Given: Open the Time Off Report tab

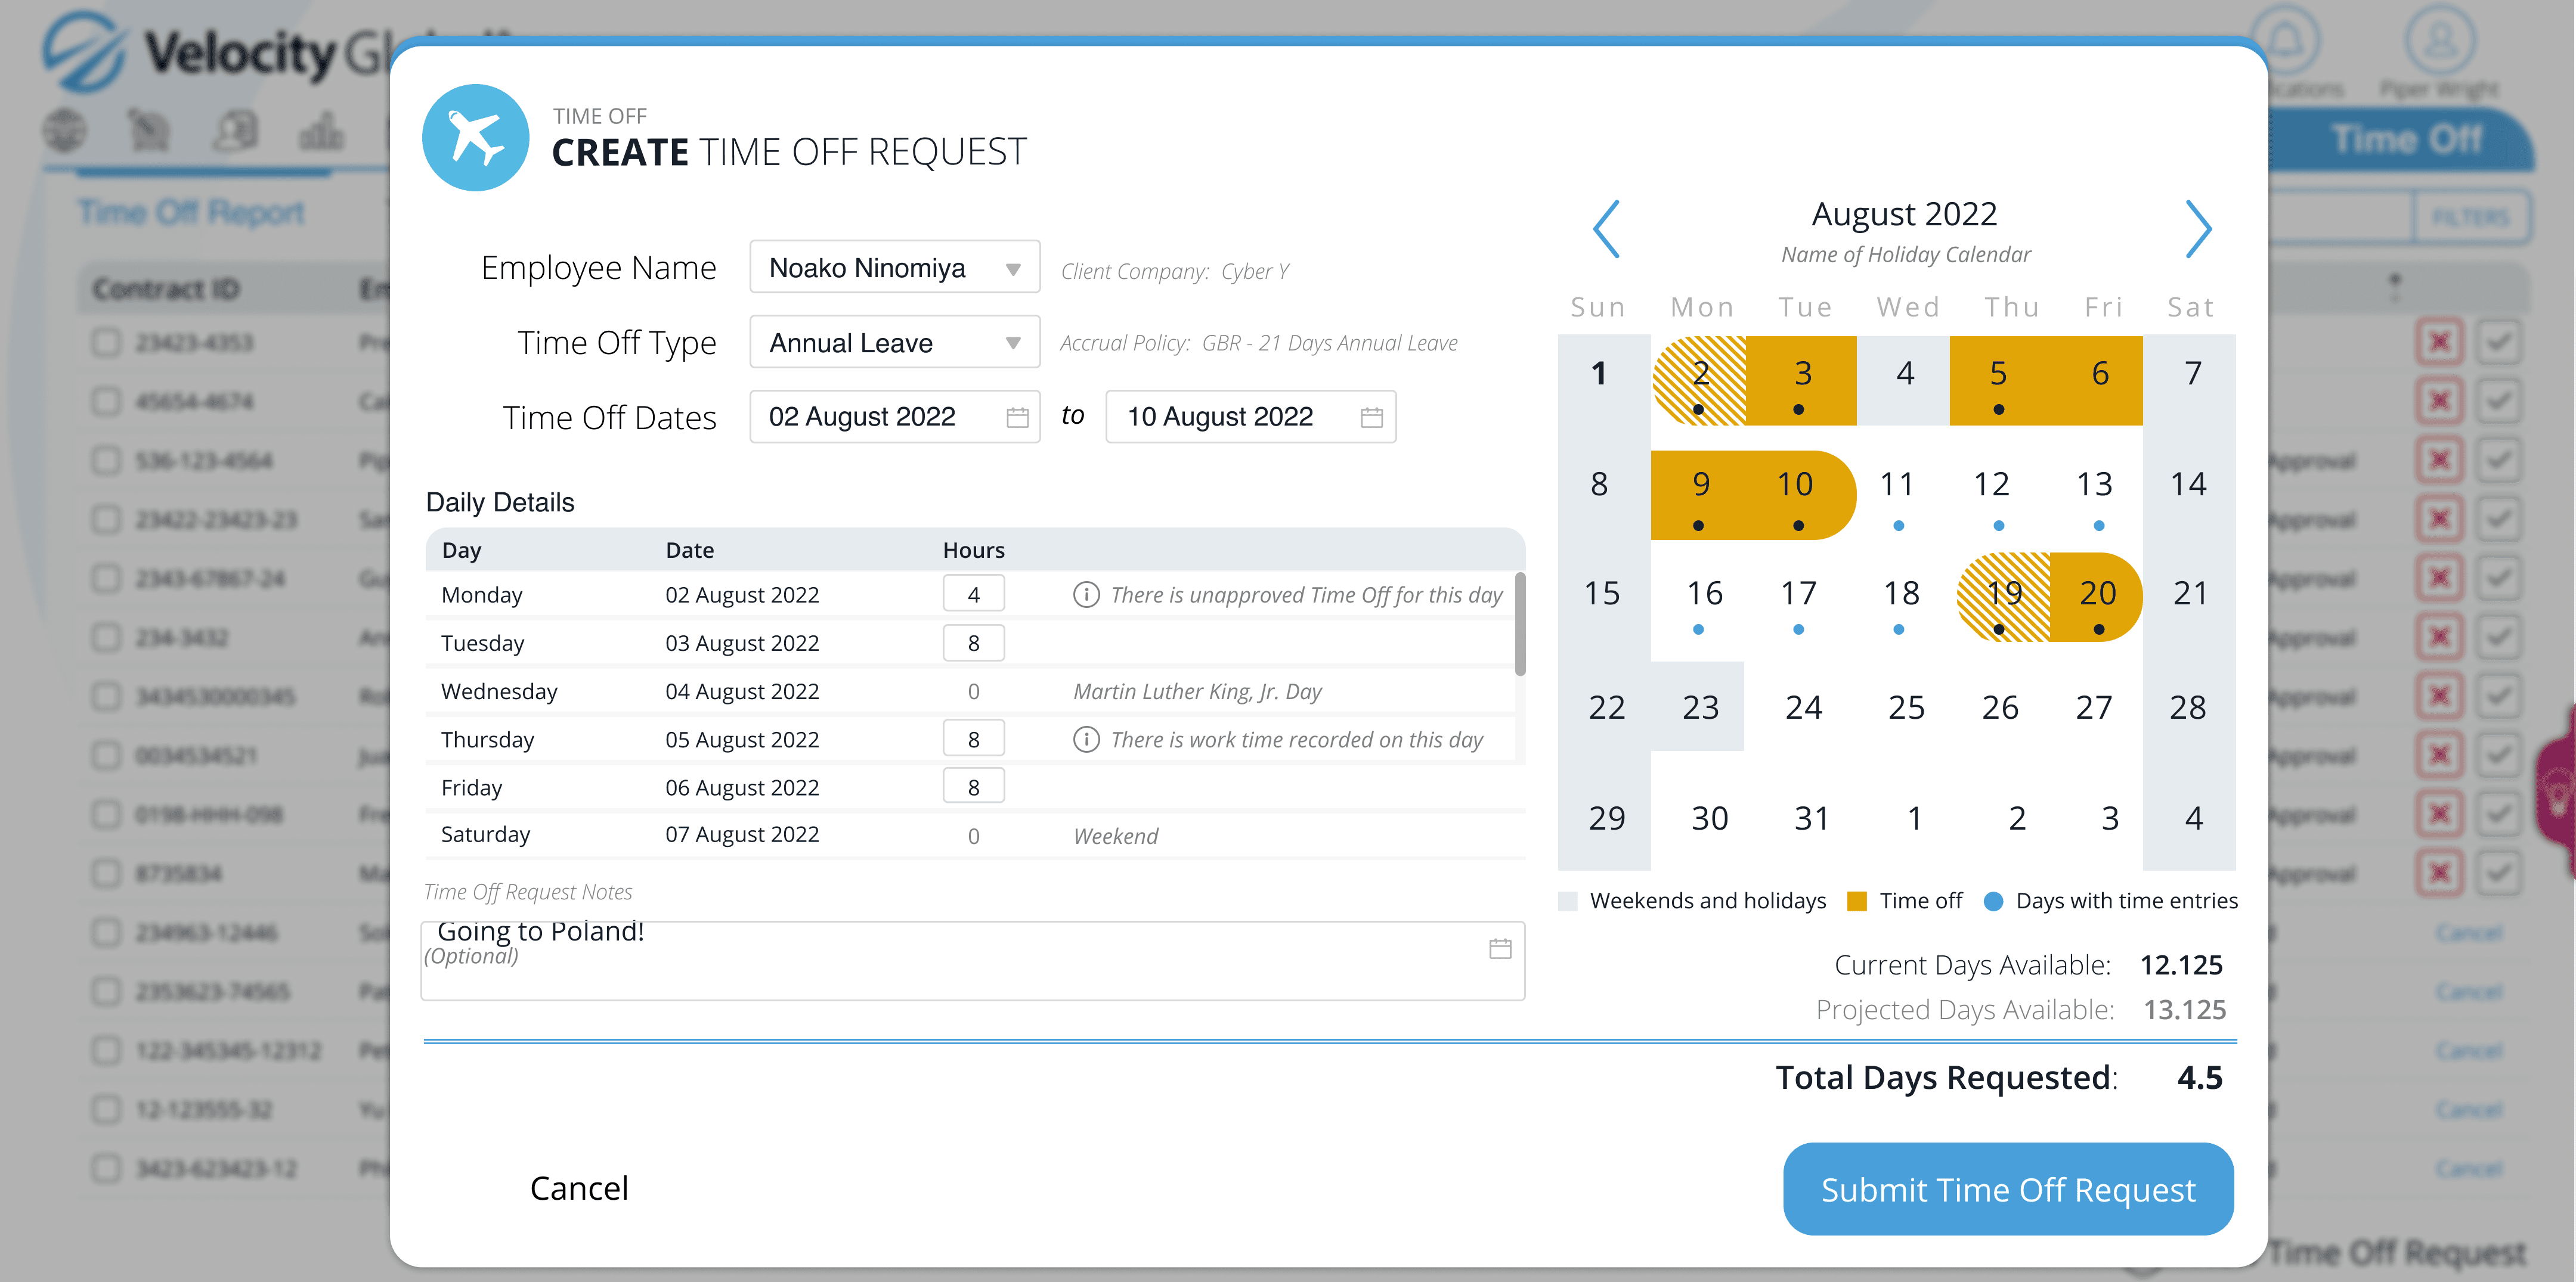Looking at the screenshot, I should coord(191,212).
